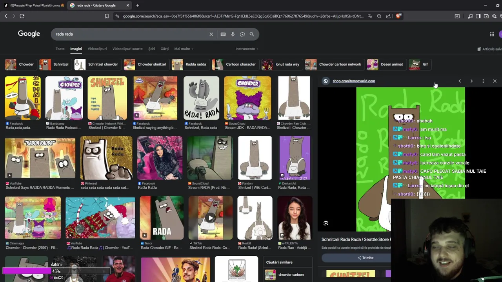Start voice search with the microphone icon
Screen dimensions: 502x282
(233, 34)
